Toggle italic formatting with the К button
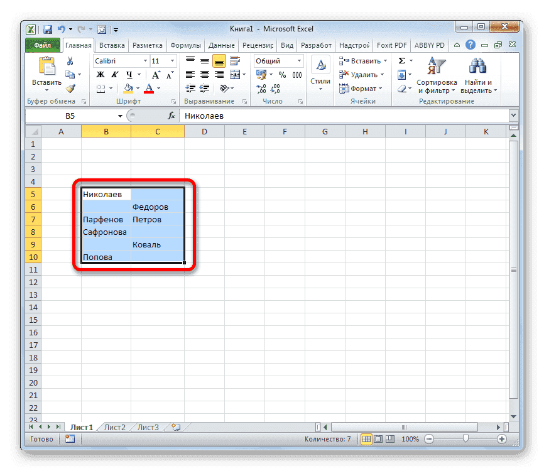544x471 pixels. click(x=113, y=74)
